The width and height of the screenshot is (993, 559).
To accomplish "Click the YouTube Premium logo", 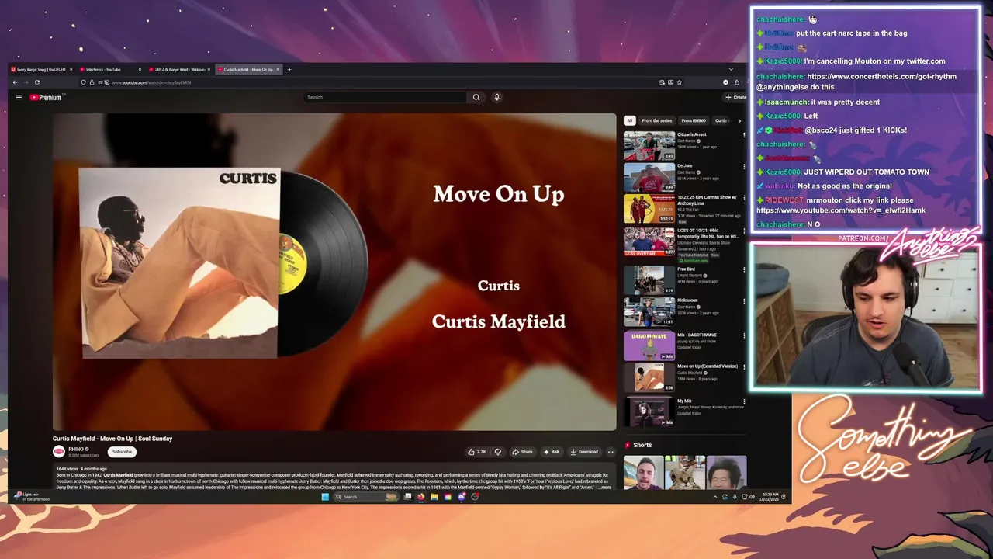I will click(x=46, y=97).
